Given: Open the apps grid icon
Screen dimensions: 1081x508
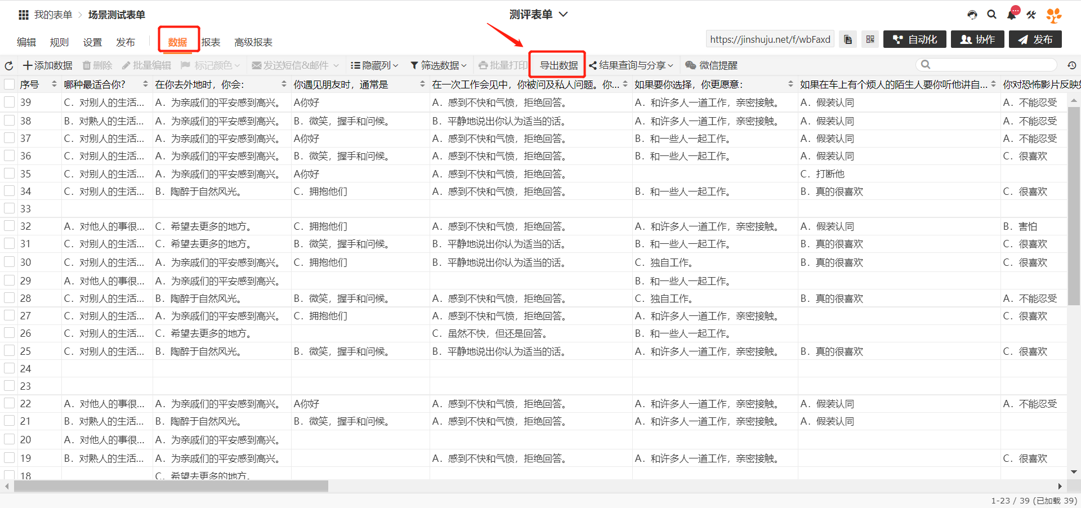Looking at the screenshot, I should point(23,15).
